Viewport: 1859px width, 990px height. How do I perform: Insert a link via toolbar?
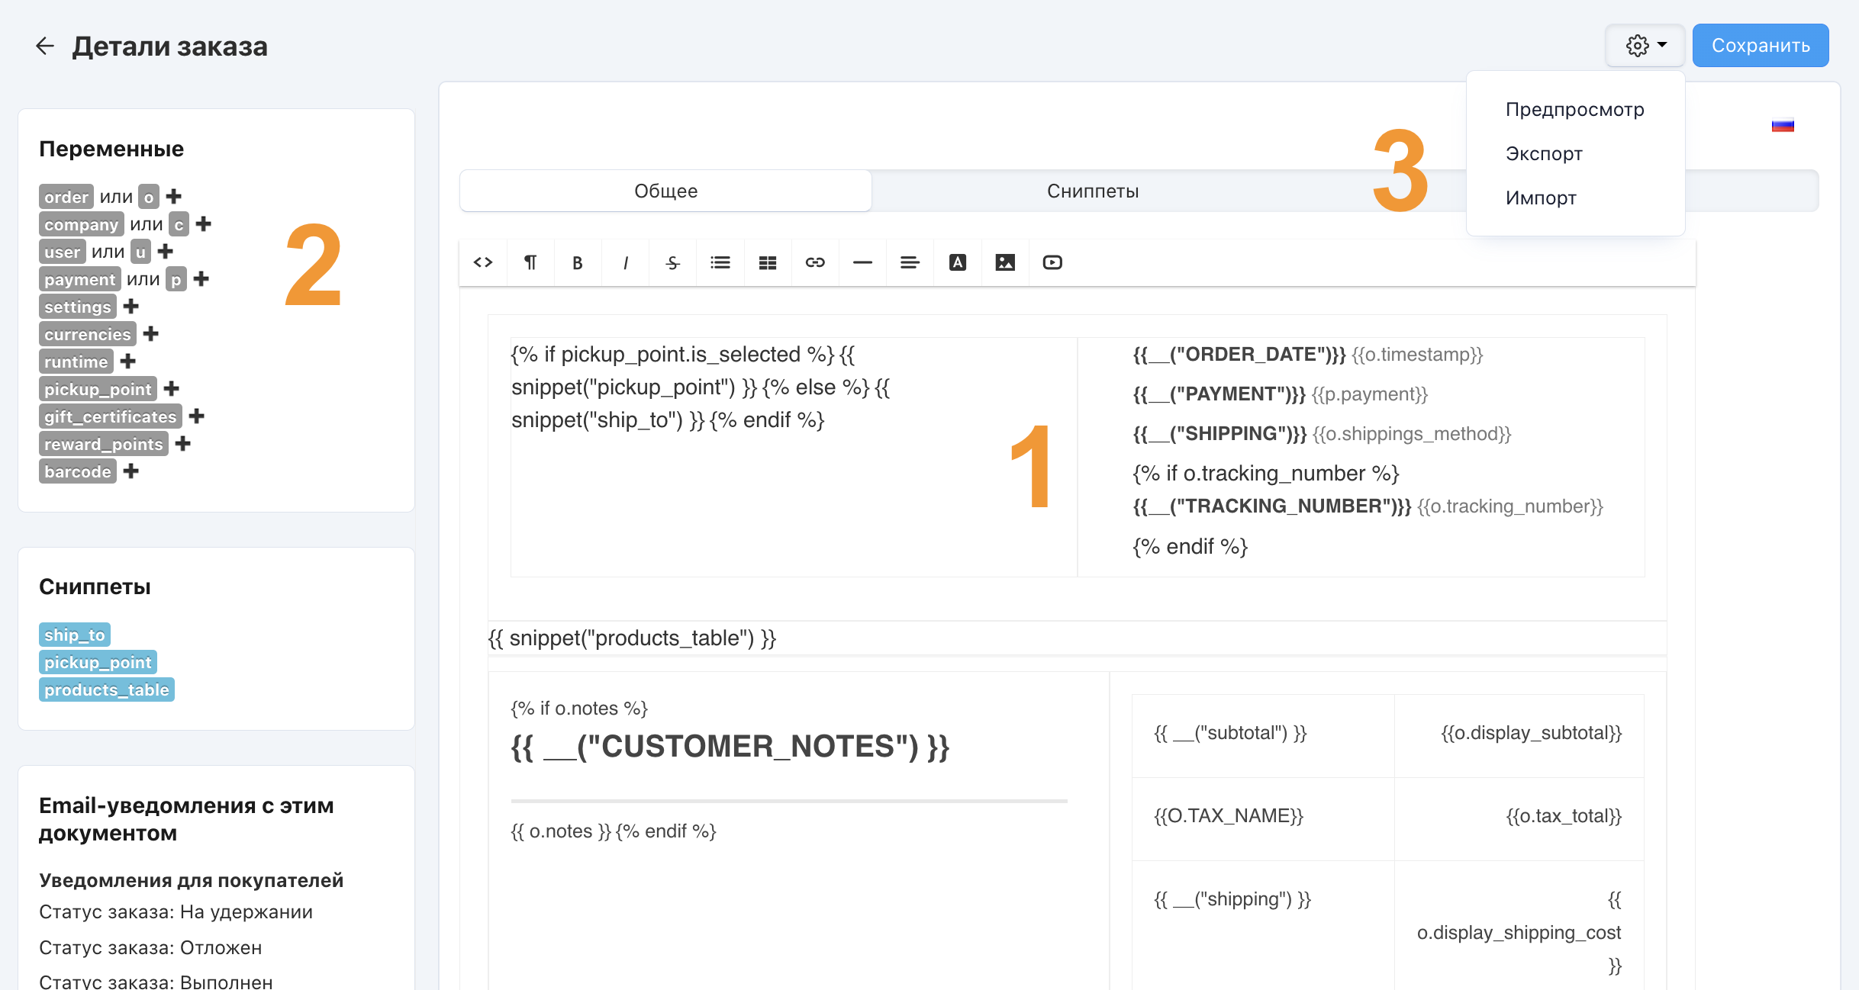coord(815,262)
